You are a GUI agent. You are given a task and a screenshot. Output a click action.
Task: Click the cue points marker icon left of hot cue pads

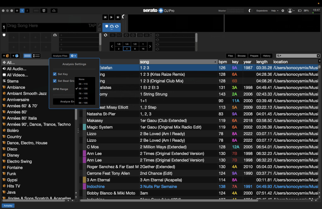pyautogui.click(x=4, y=35)
